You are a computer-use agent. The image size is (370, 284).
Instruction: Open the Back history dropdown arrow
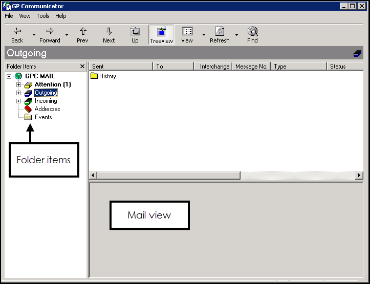click(x=34, y=35)
